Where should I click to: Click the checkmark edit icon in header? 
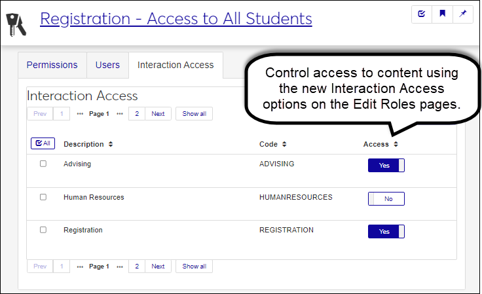point(422,14)
